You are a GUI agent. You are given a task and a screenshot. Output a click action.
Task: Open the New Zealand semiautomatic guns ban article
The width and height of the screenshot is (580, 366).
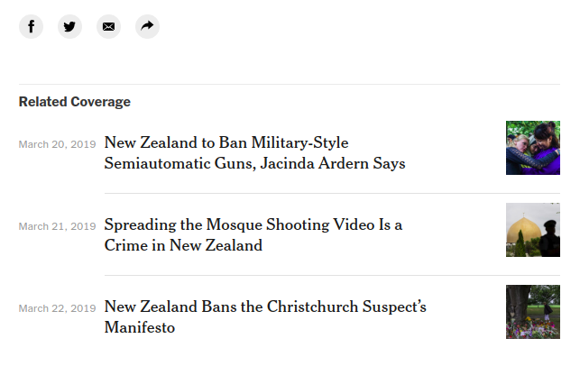[255, 153]
